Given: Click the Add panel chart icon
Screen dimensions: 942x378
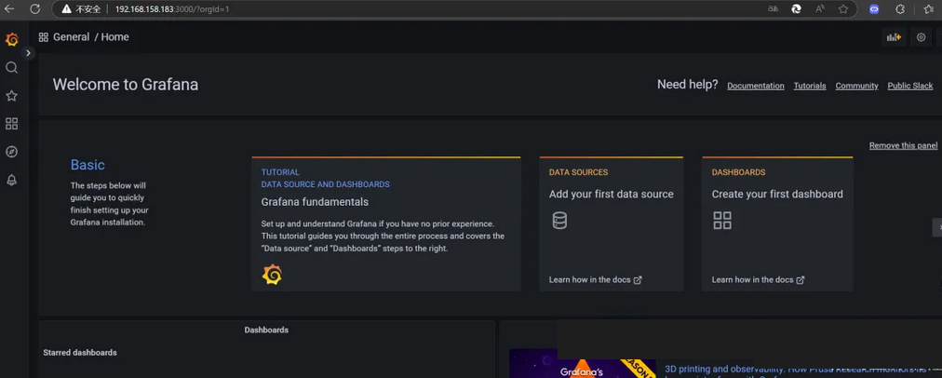Looking at the screenshot, I should tap(894, 37).
